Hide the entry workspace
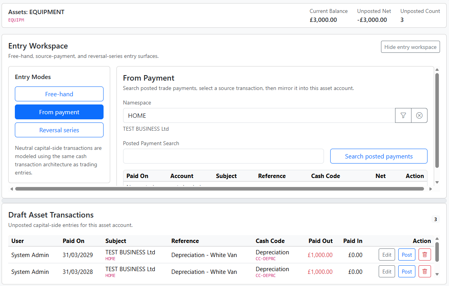 pyautogui.click(x=410, y=47)
